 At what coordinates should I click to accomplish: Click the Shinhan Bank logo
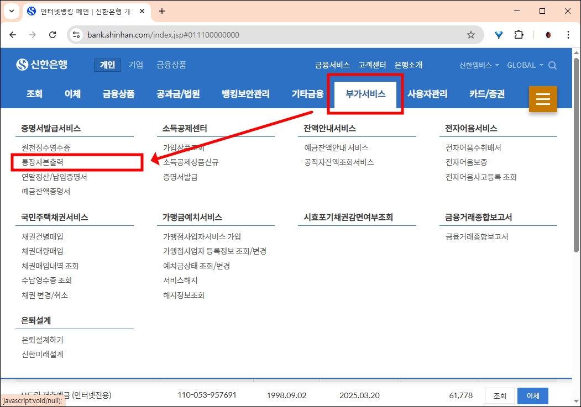41,64
